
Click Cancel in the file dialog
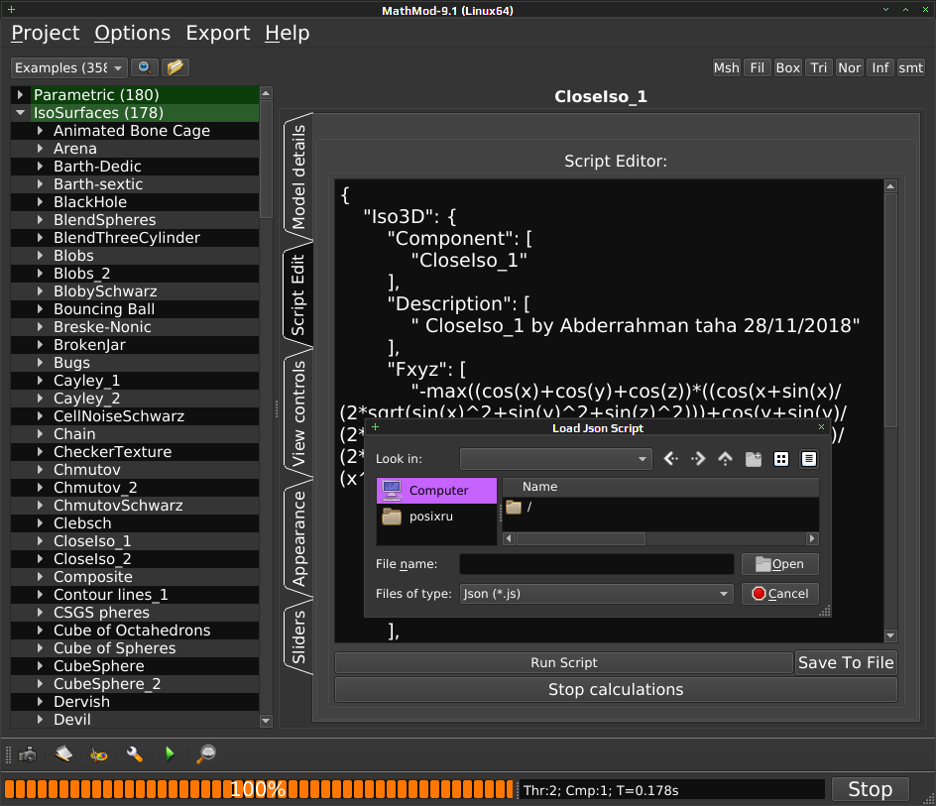pyautogui.click(x=779, y=594)
